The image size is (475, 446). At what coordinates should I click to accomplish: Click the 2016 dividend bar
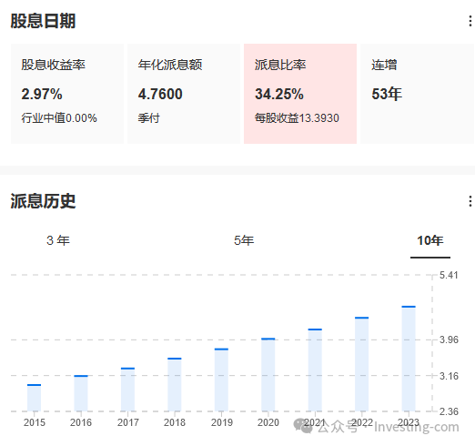tap(81, 393)
